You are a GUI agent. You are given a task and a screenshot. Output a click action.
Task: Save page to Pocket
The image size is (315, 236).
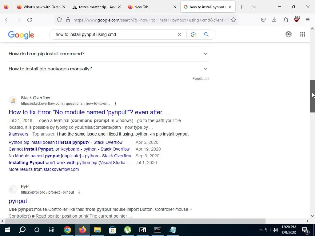263,20
